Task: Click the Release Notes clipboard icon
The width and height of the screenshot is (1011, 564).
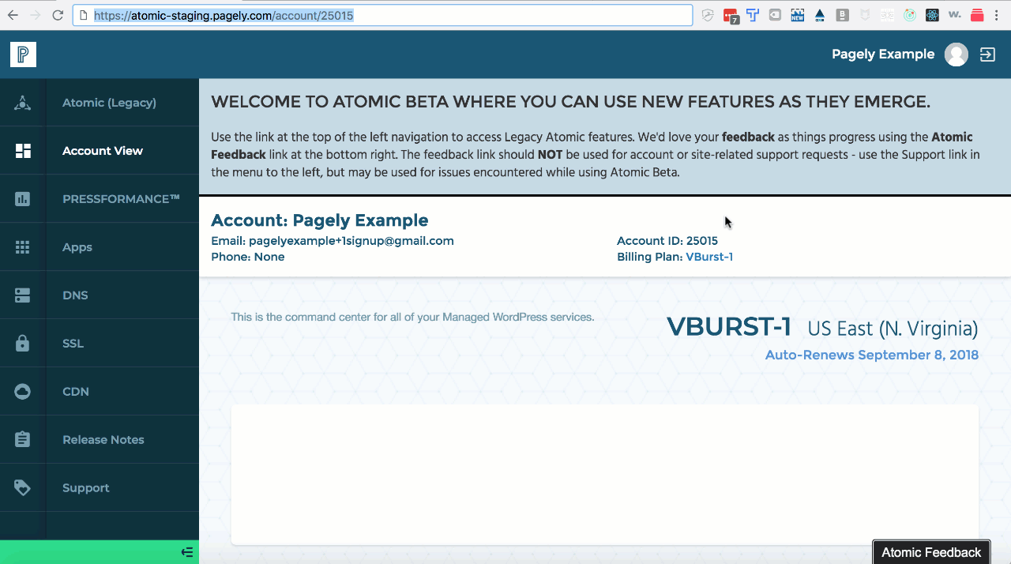Action: 23,440
